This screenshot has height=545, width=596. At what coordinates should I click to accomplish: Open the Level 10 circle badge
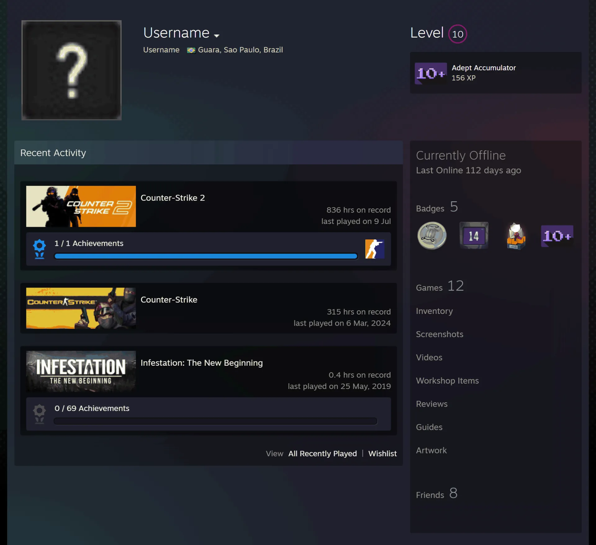pyautogui.click(x=458, y=34)
